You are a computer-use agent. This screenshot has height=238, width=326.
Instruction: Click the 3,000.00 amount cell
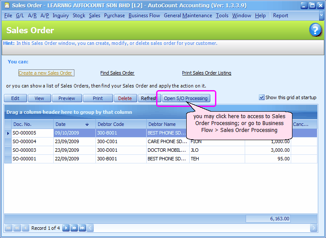point(268,150)
